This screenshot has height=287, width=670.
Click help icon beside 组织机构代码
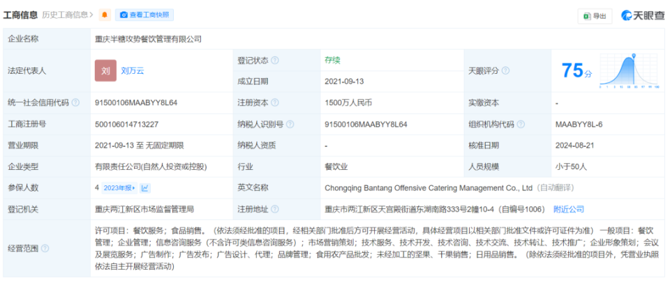pos(521,124)
